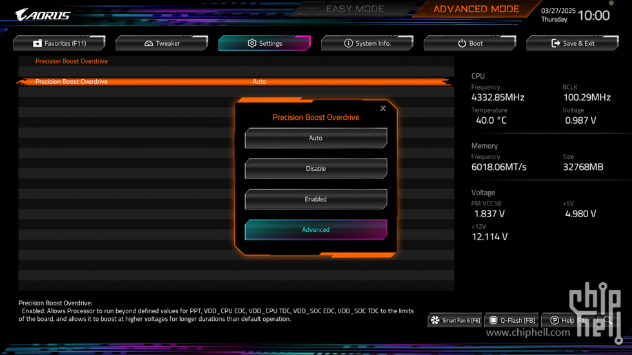Image resolution: width=632 pixels, height=355 pixels.
Task: Click the Memory section heading
Action: click(484, 146)
